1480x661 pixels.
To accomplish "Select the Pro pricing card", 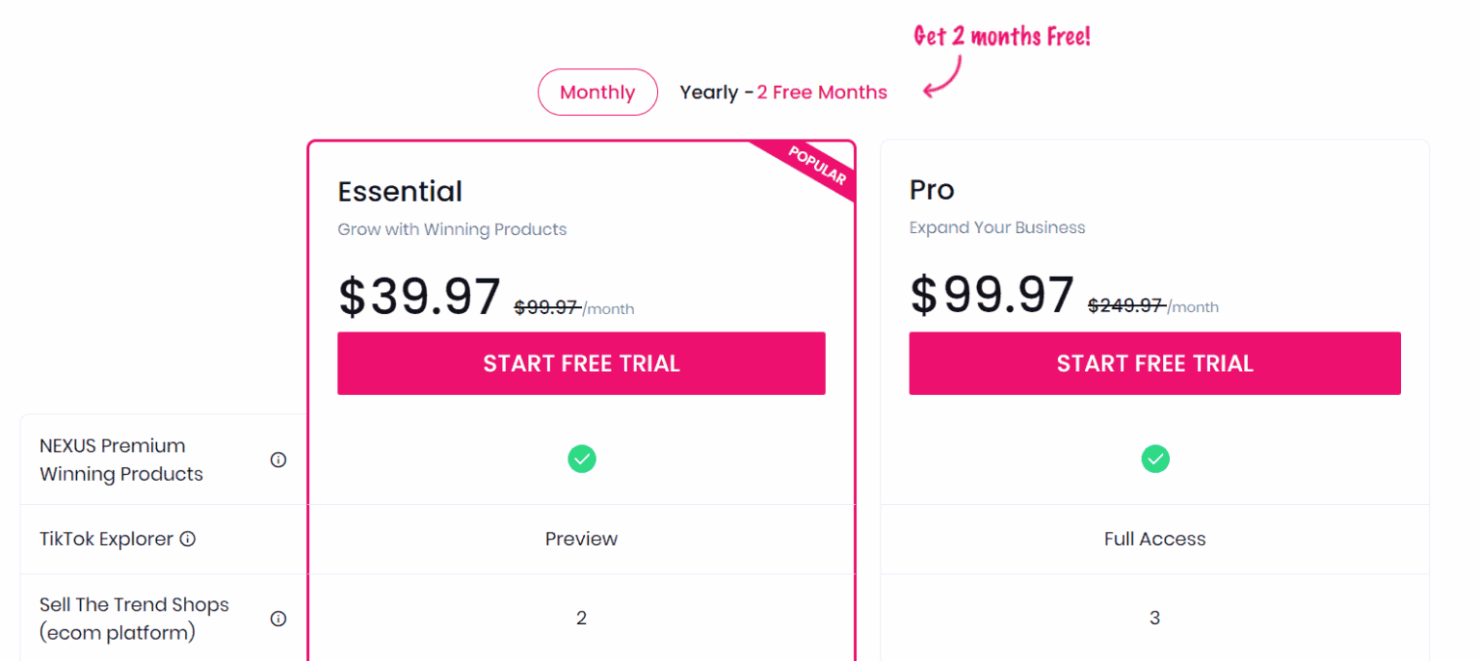I will click(1155, 241).
